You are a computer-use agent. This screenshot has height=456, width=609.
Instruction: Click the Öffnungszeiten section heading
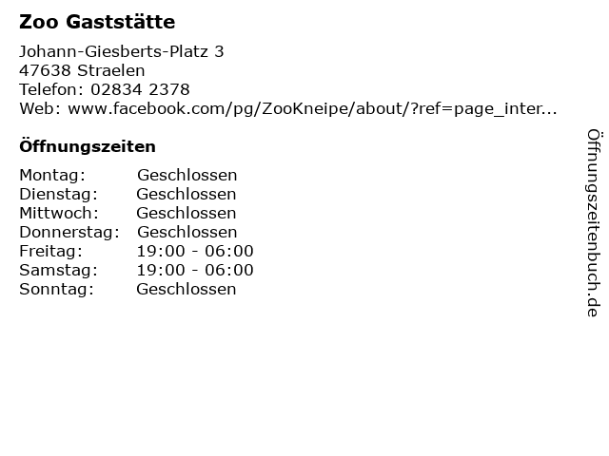(x=88, y=146)
